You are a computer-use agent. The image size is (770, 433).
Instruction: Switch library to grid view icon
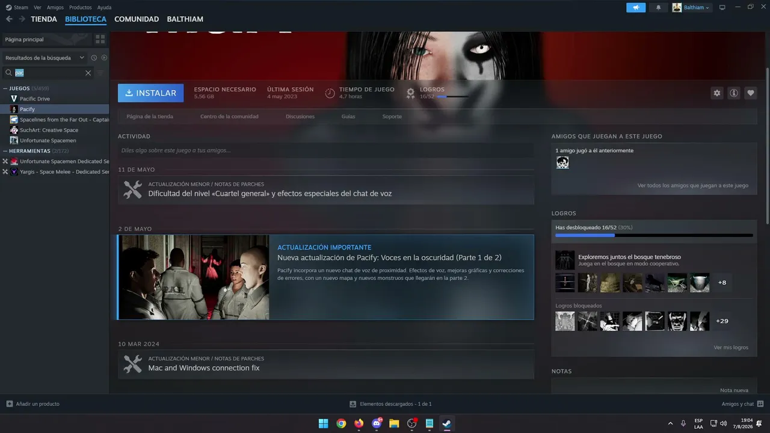point(100,39)
